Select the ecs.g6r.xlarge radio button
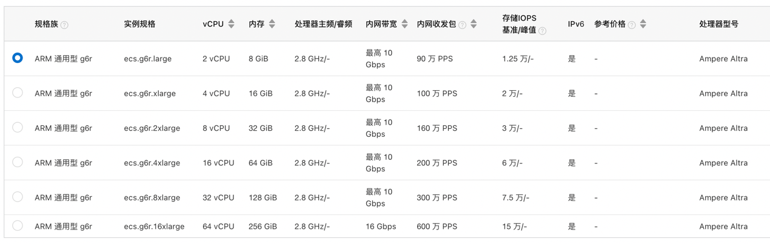The height and width of the screenshot is (244, 770). coord(18,93)
